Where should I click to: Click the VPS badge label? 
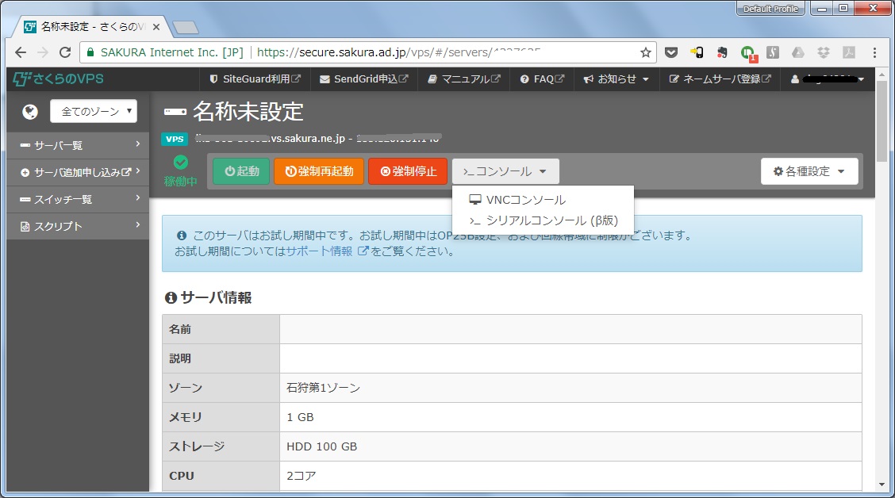pos(175,139)
